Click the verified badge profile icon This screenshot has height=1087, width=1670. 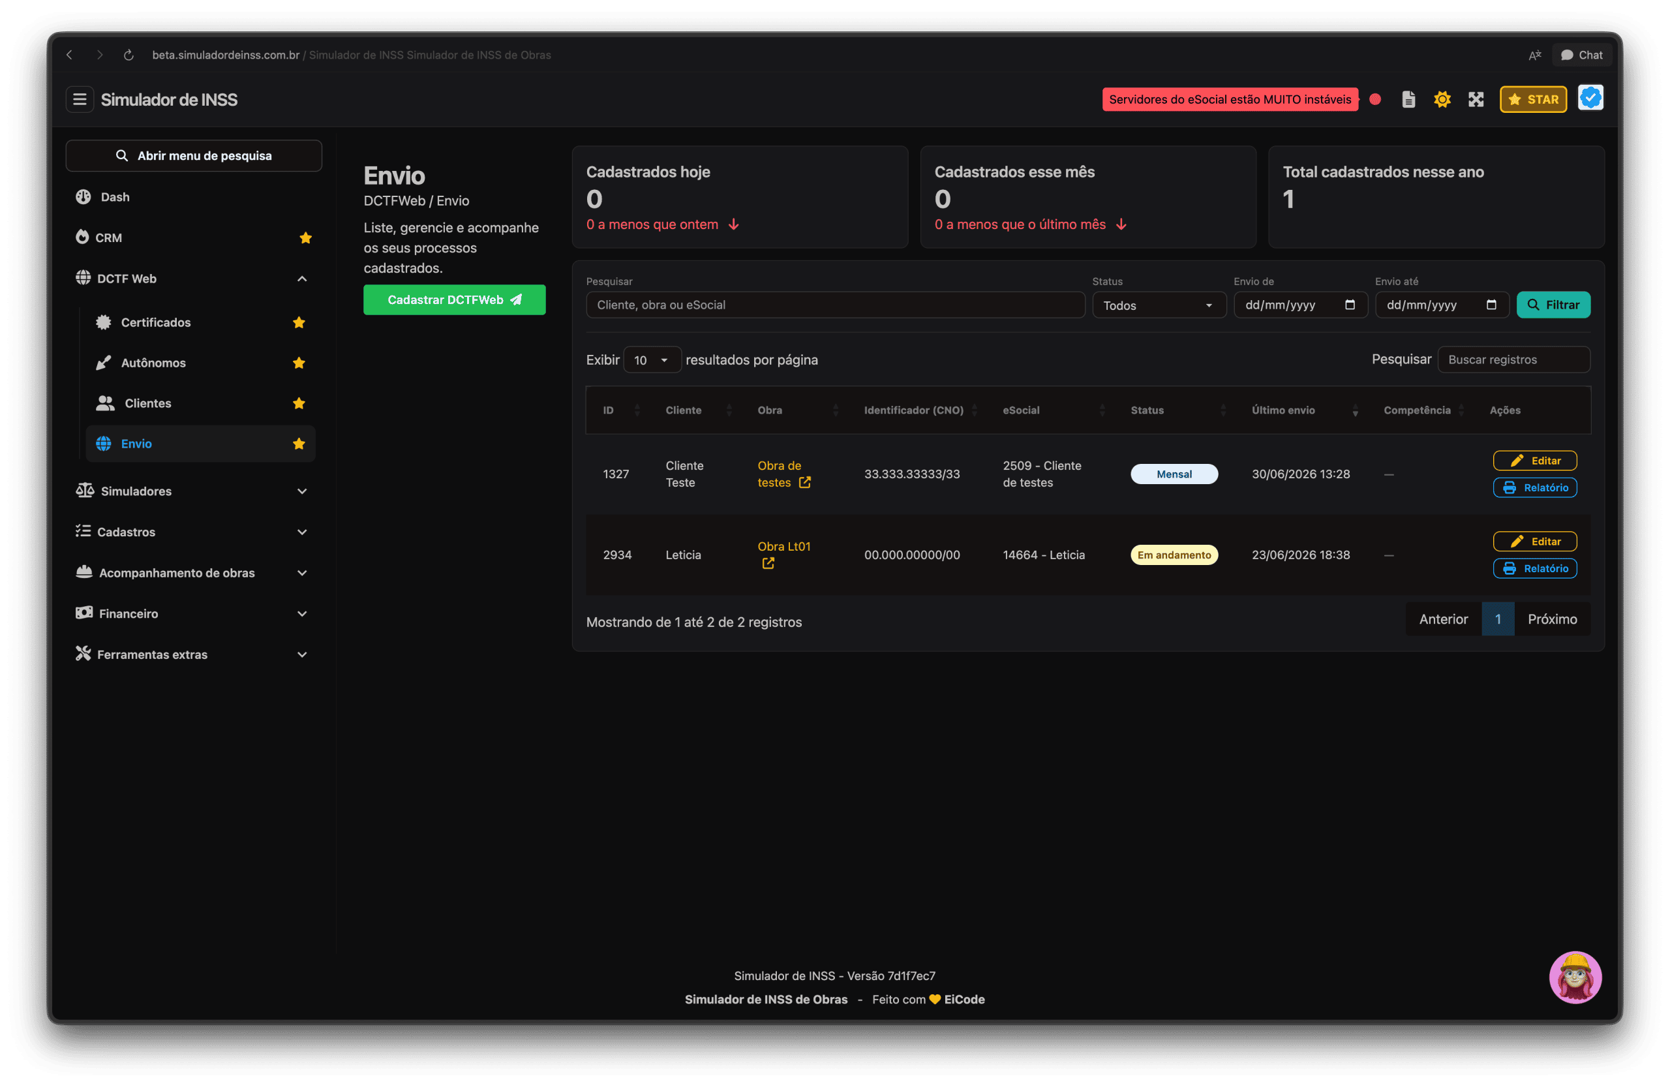tap(1590, 99)
